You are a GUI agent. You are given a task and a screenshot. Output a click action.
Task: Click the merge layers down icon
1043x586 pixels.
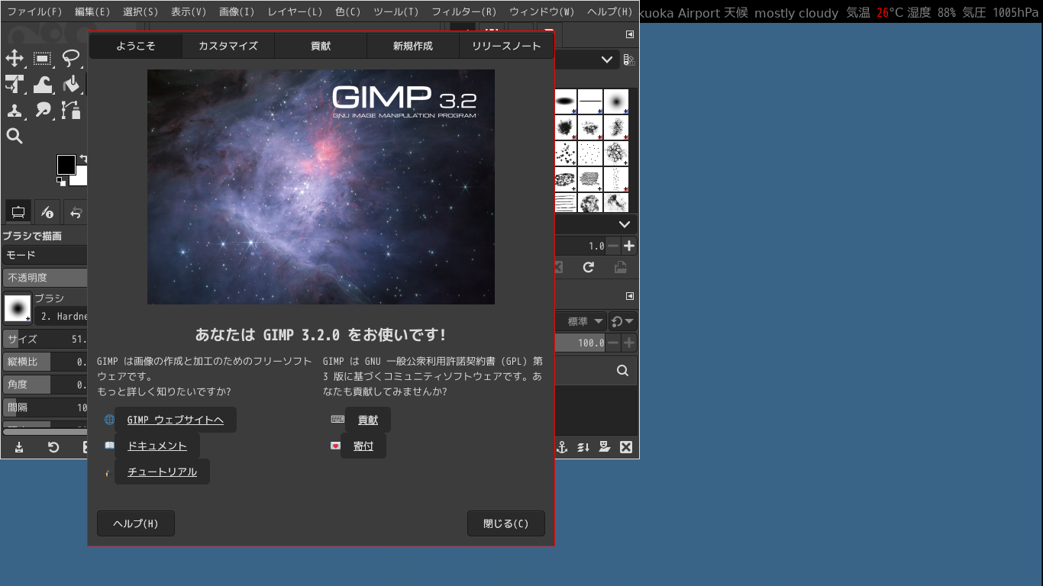(584, 447)
